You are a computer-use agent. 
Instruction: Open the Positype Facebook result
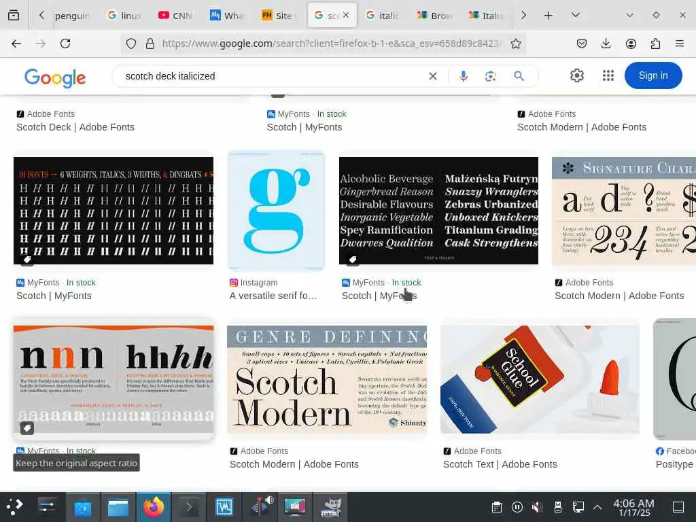coord(675,464)
